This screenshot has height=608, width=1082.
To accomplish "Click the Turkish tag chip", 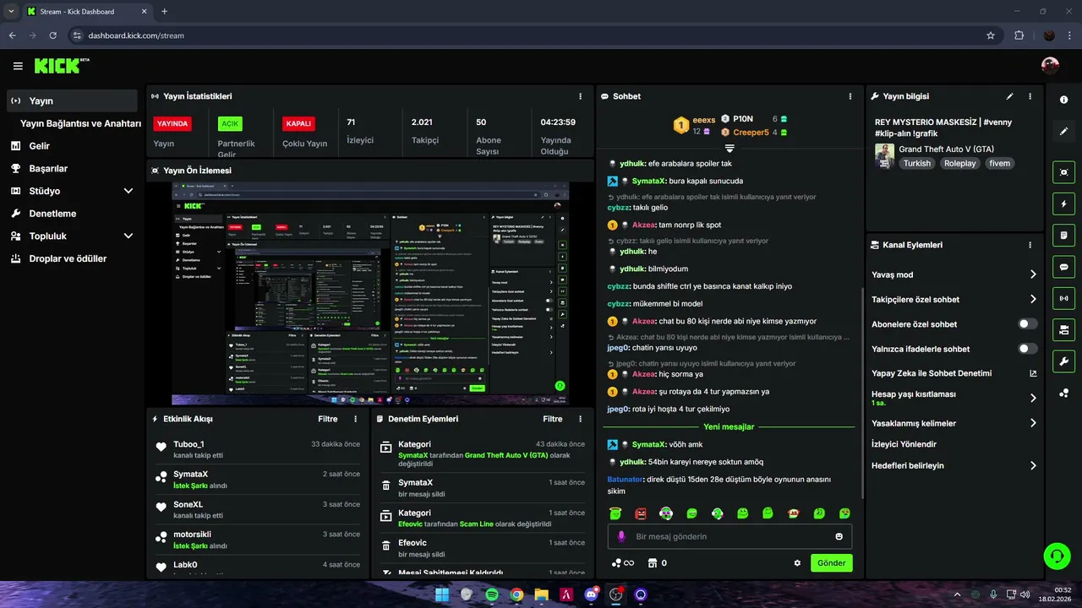I will point(916,164).
